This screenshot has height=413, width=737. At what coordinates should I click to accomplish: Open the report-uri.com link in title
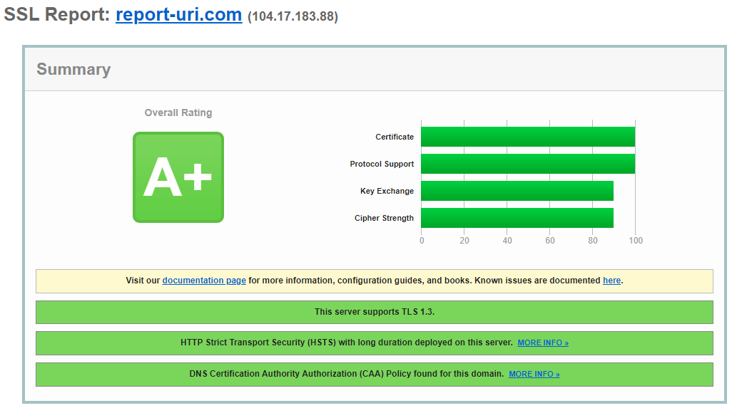[x=178, y=15]
